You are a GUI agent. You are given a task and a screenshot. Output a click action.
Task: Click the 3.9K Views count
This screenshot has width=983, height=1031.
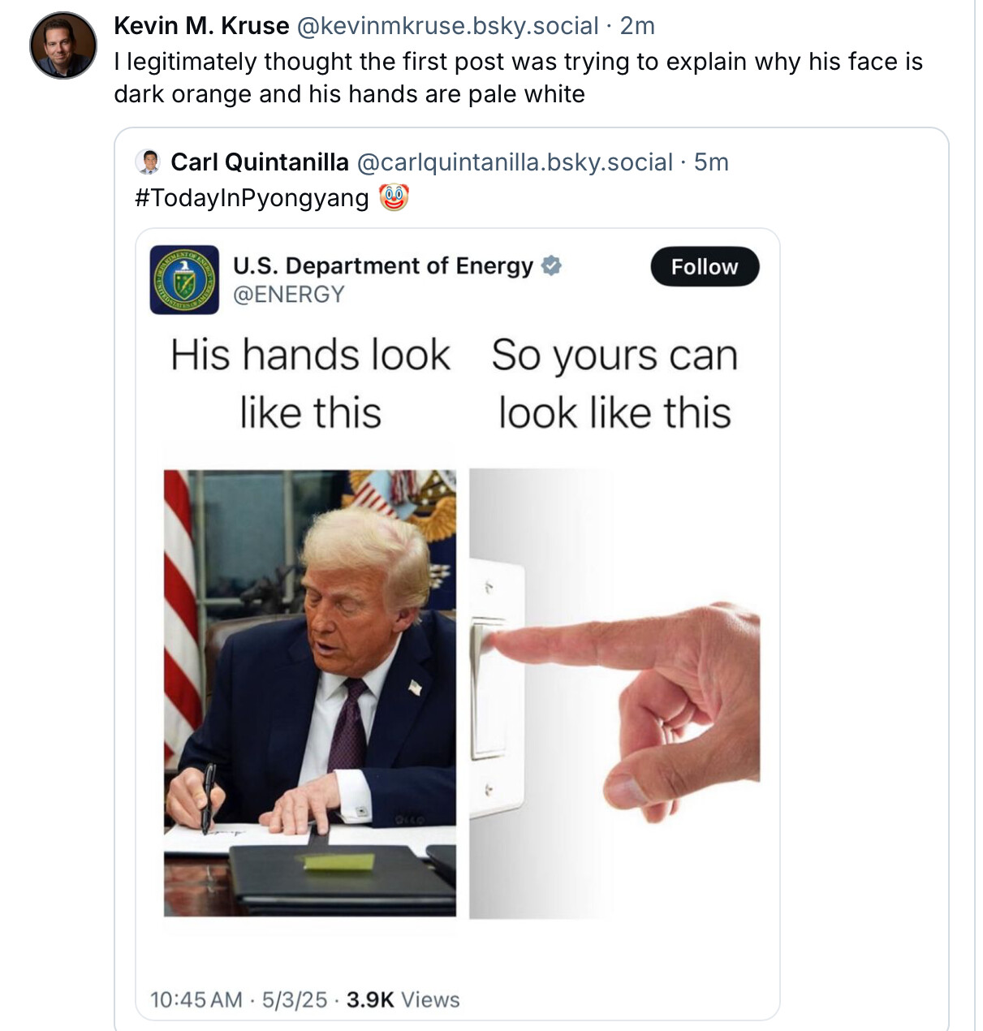[x=403, y=999]
